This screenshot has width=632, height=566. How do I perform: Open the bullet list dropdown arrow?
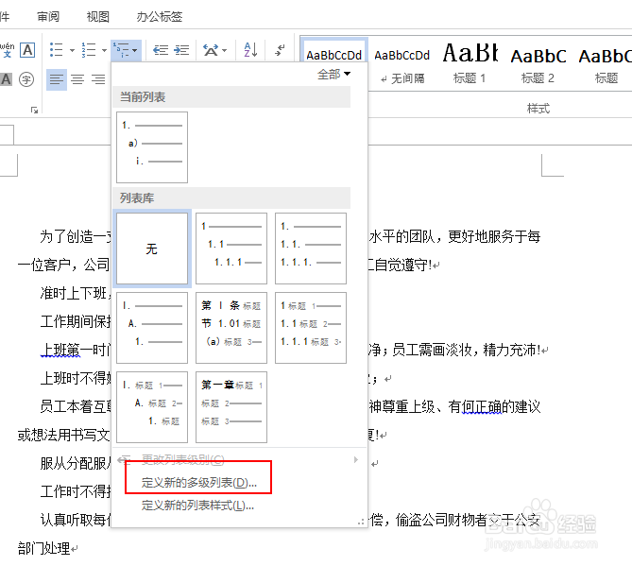(x=72, y=50)
